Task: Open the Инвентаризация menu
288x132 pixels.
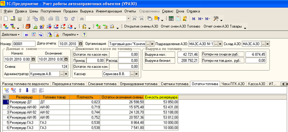Action: (109, 11)
